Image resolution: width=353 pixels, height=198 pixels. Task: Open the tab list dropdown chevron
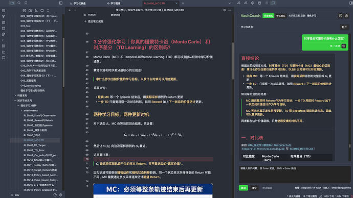[x=229, y=3]
